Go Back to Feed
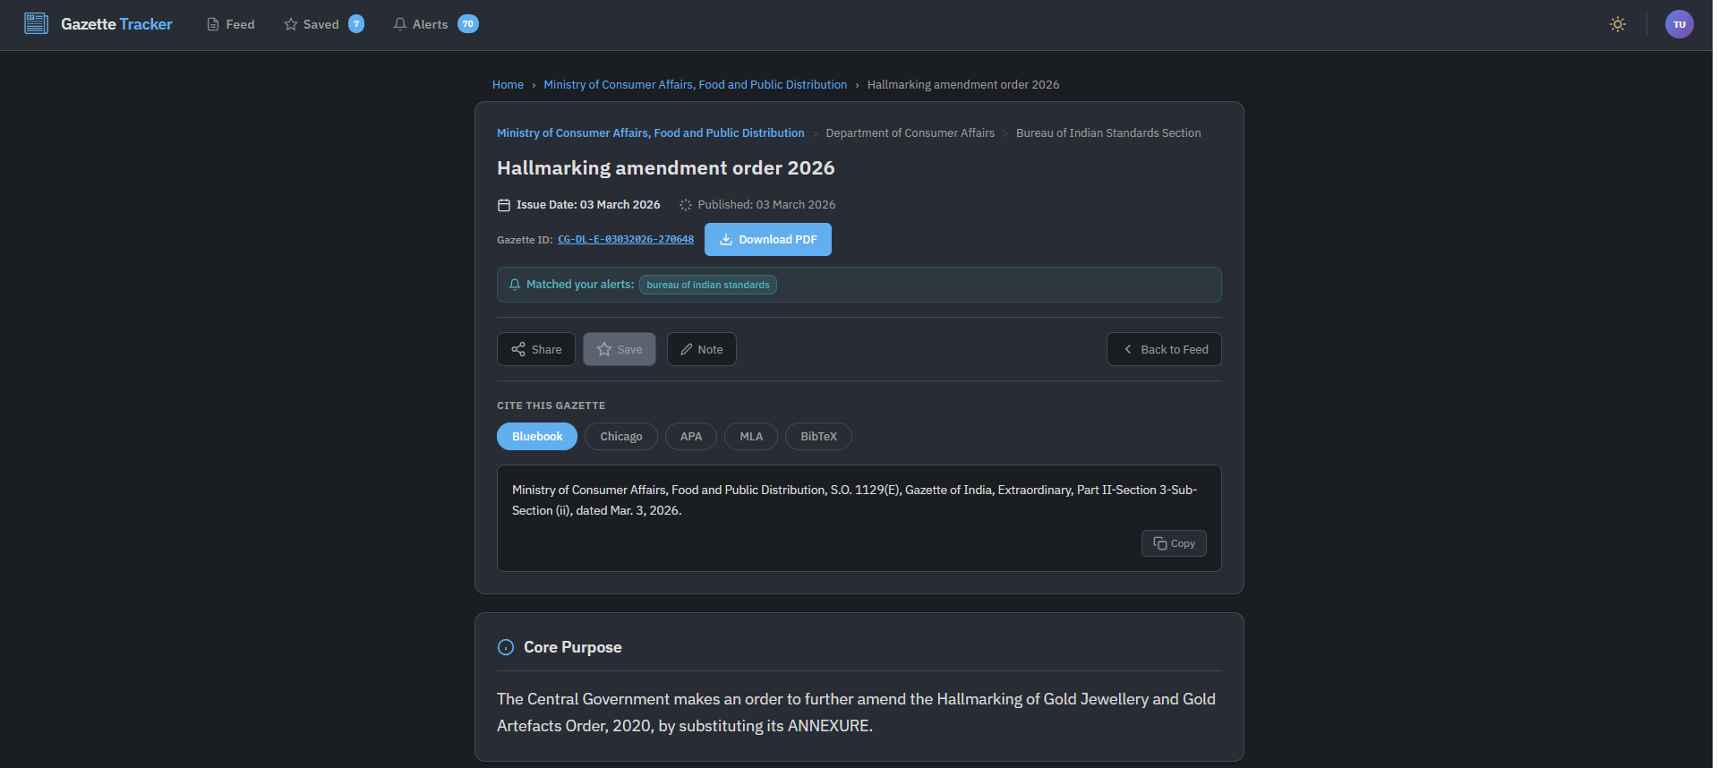Viewport: 1718px width, 768px height. pos(1164,349)
